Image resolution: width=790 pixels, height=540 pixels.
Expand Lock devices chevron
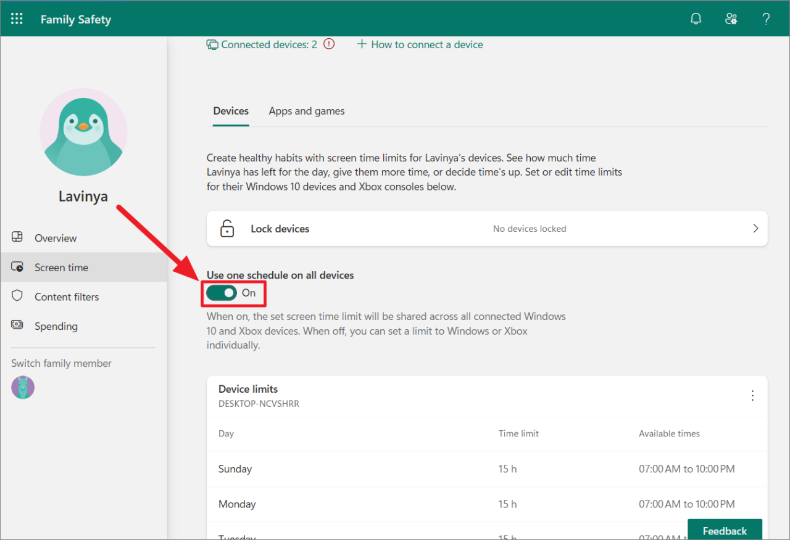click(755, 229)
